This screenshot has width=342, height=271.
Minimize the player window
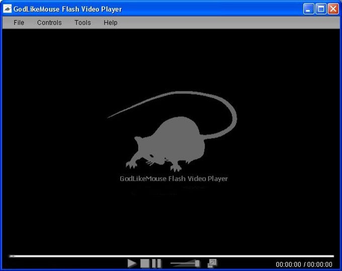308,9
